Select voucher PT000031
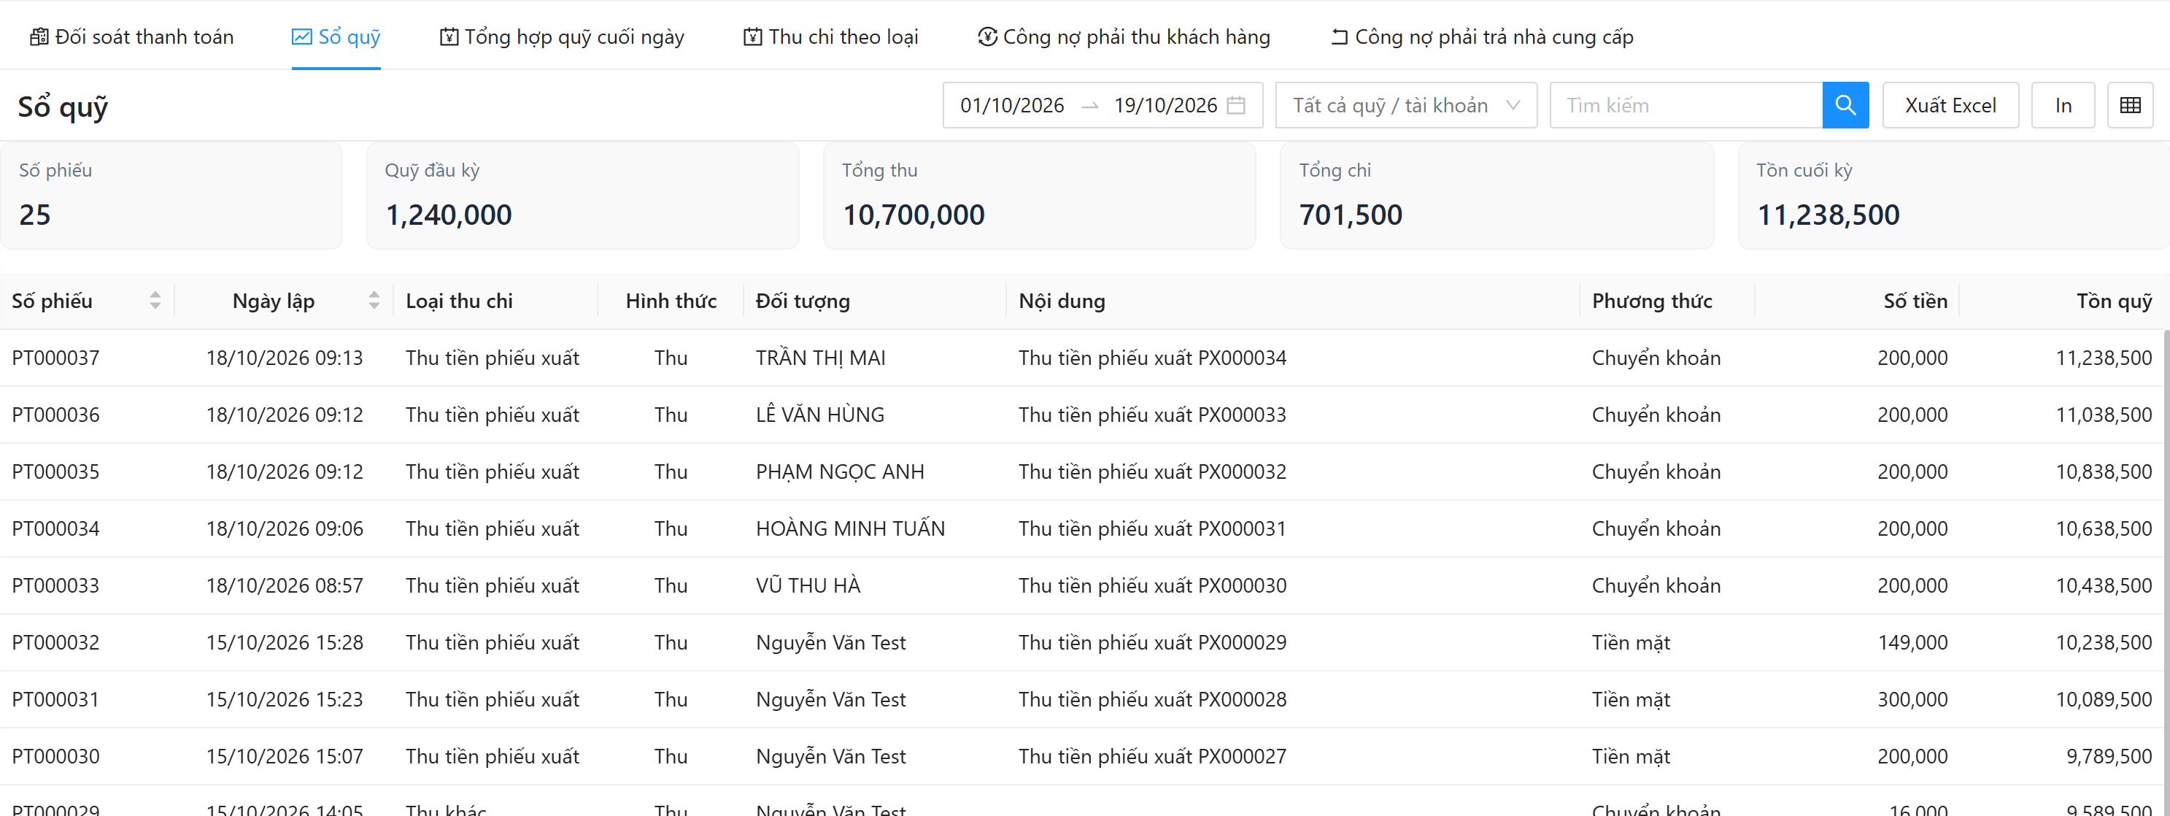This screenshot has width=2170, height=816. coord(55,698)
